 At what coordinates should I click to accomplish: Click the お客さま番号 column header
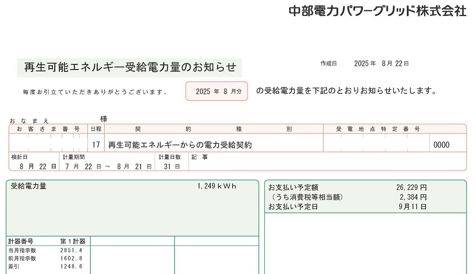(48, 129)
